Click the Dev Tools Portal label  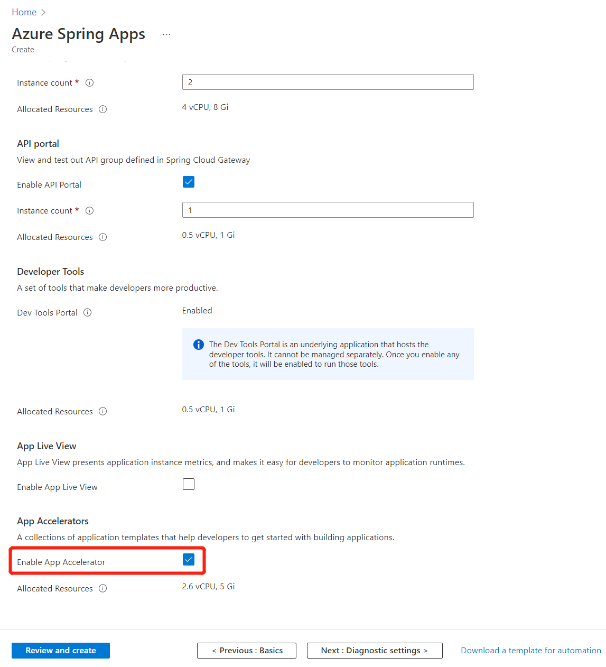(x=48, y=313)
